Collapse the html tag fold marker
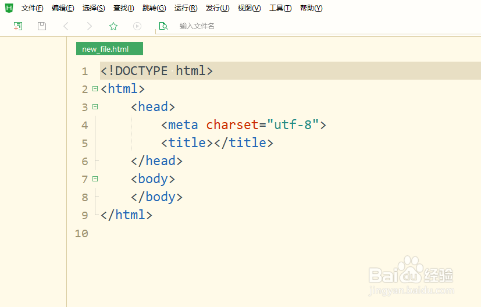The image size is (481, 307). [x=95, y=89]
